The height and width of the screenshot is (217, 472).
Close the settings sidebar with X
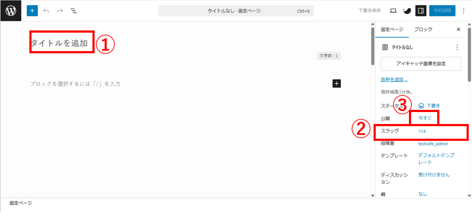click(x=458, y=29)
